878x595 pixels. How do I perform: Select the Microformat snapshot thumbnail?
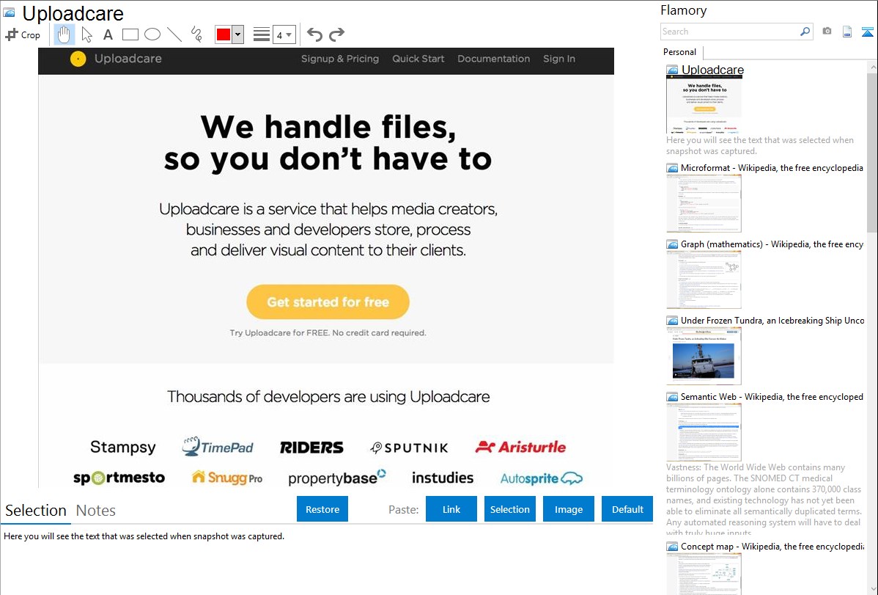704,203
